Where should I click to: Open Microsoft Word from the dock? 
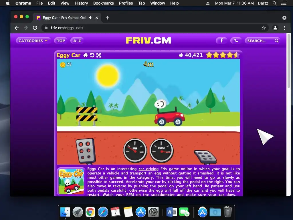coord(172,212)
